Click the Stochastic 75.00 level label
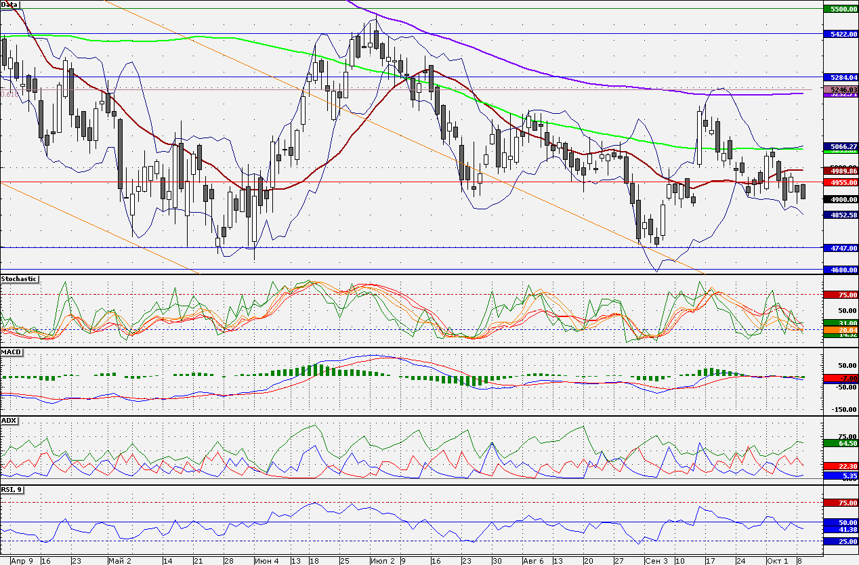This screenshot has height=565, width=859. 840,295
